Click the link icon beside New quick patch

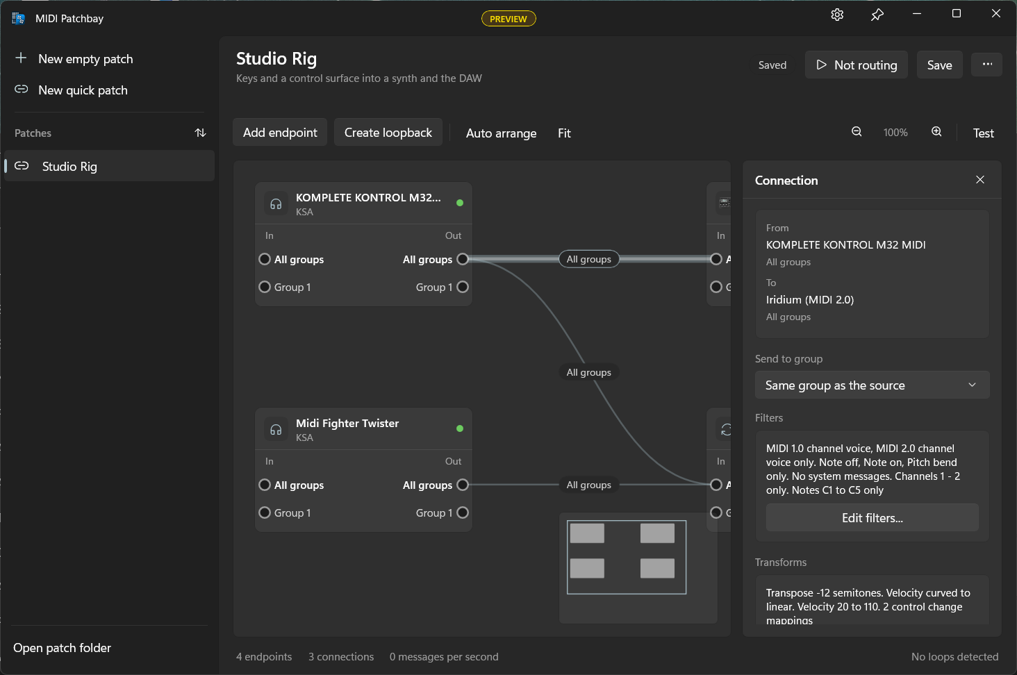[22, 90]
